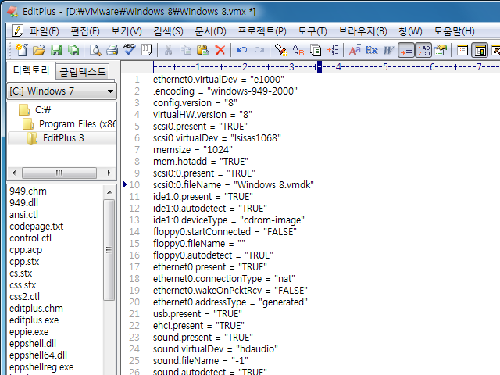Redo the undone edit
500x375 pixels.
coord(259,50)
